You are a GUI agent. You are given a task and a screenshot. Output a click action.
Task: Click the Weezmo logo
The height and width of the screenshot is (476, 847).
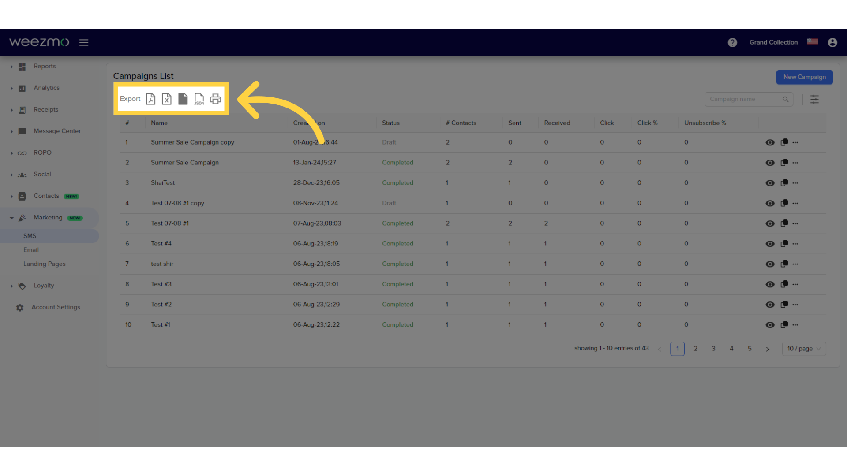tap(39, 42)
